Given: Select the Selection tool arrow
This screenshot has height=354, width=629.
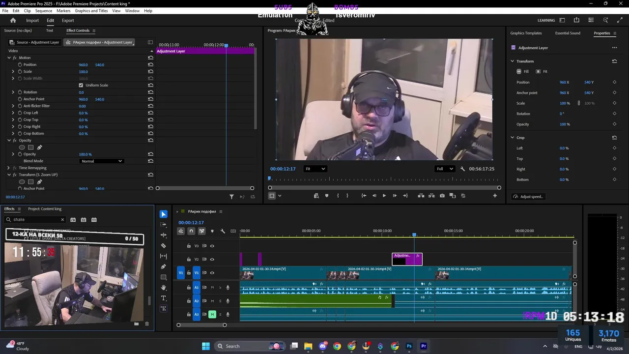Looking at the screenshot, I should coord(164,214).
